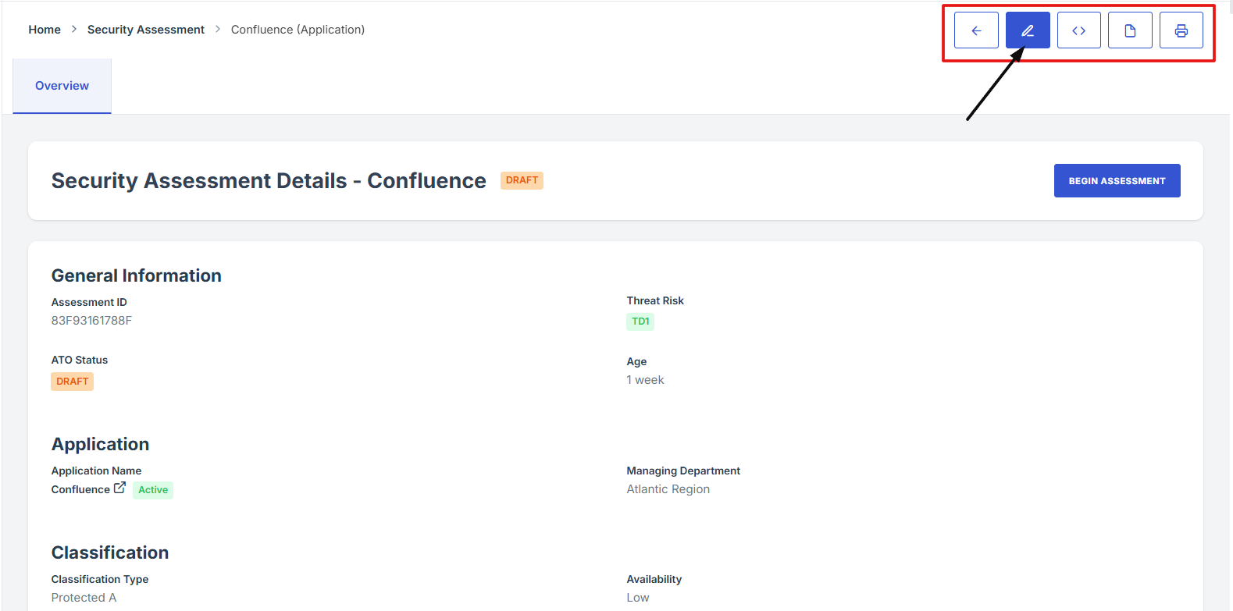This screenshot has width=1233, height=611.
Task: Click the pencil edit icon
Action: (1028, 30)
